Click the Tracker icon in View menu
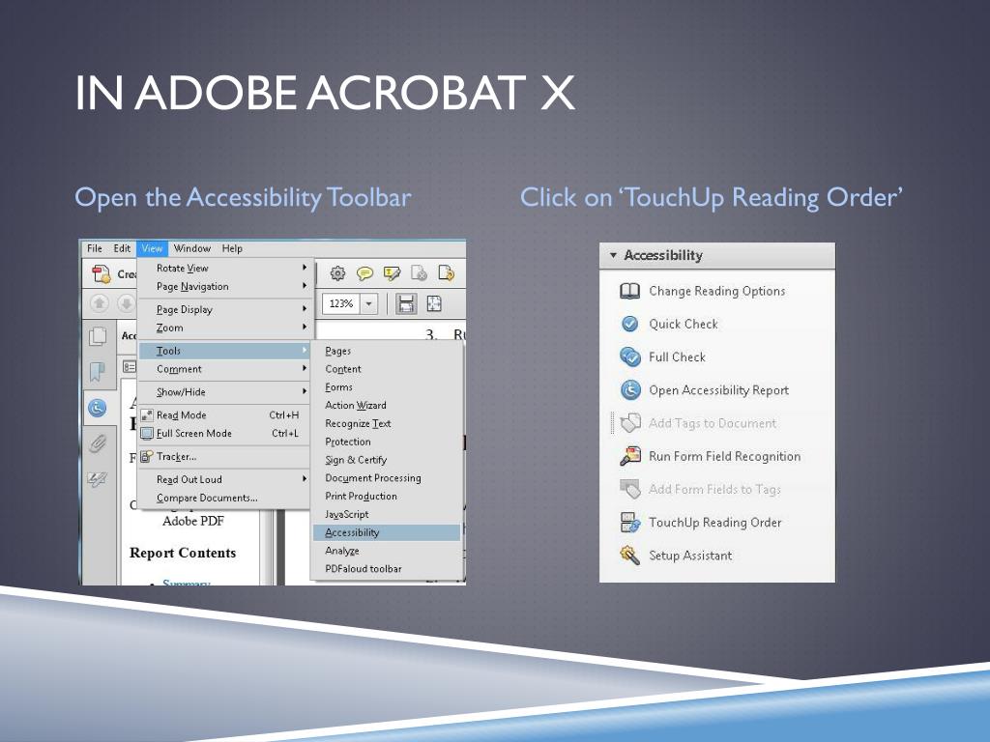This screenshot has height=742, width=990. coord(147,456)
